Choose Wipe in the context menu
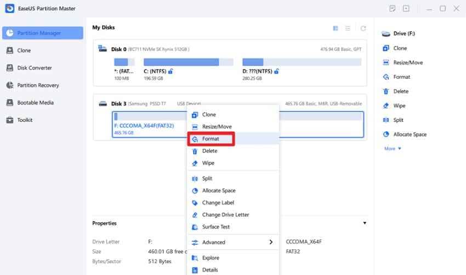This screenshot has width=466, height=275. (233, 163)
